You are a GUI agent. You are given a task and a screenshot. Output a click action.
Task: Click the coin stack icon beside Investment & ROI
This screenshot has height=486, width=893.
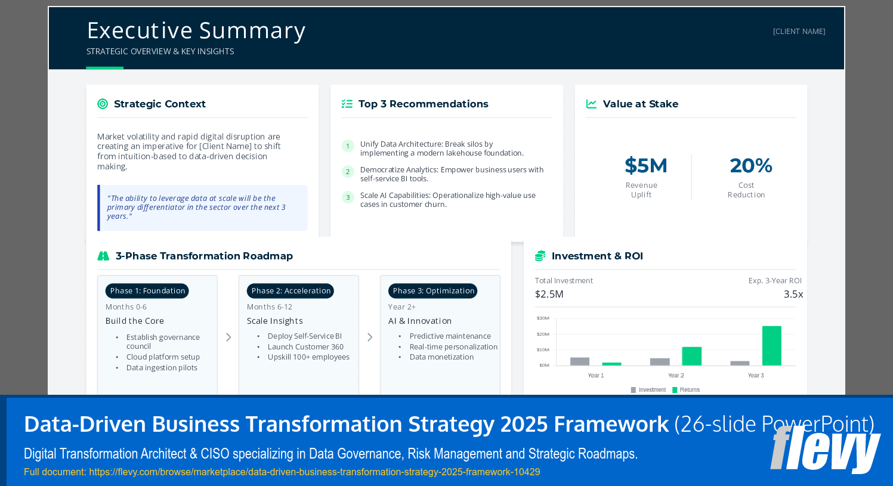point(540,255)
